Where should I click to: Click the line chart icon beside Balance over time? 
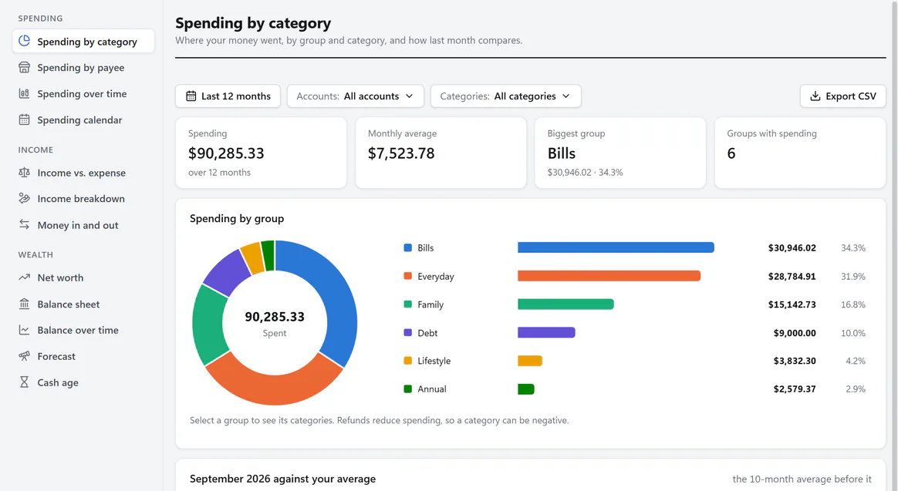(x=24, y=330)
